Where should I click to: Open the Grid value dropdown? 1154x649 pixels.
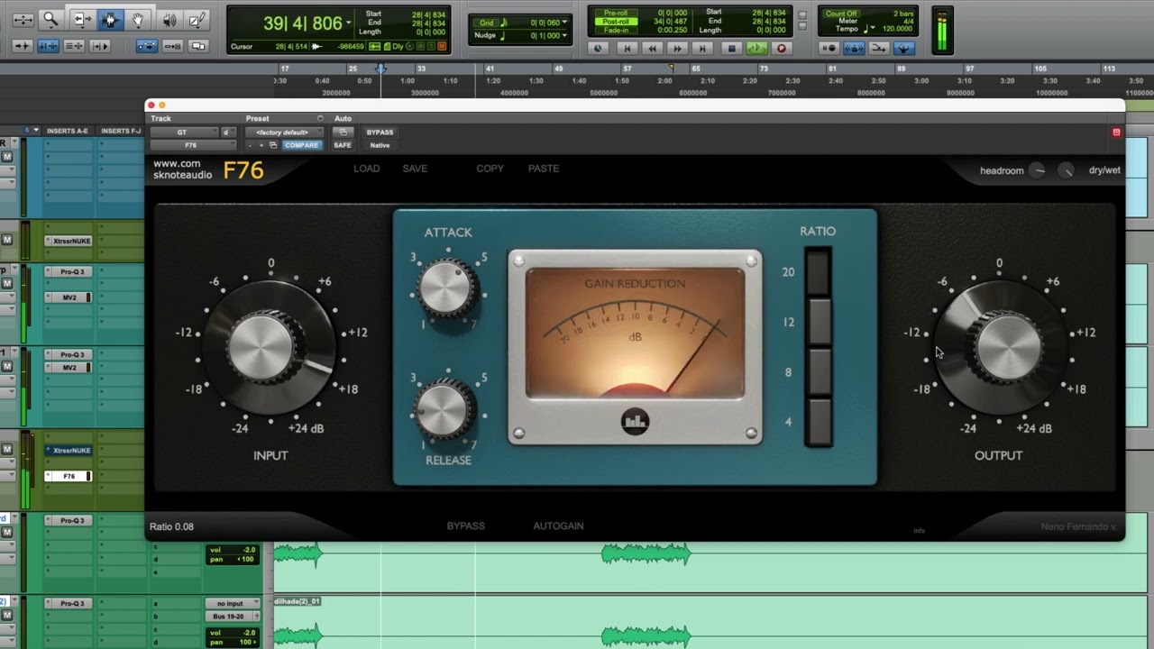pos(565,23)
